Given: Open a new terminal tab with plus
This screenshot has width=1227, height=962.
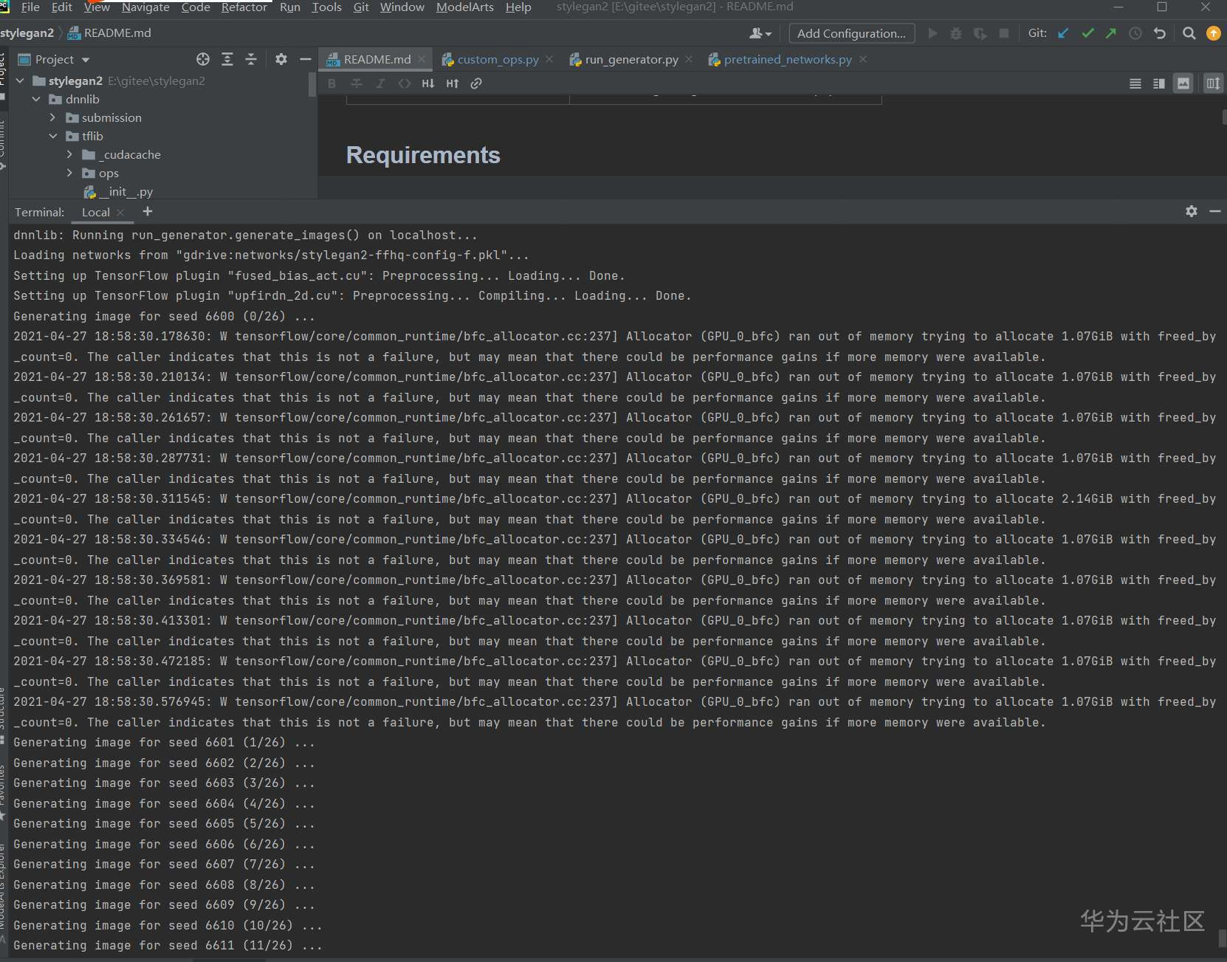Looking at the screenshot, I should (148, 211).
